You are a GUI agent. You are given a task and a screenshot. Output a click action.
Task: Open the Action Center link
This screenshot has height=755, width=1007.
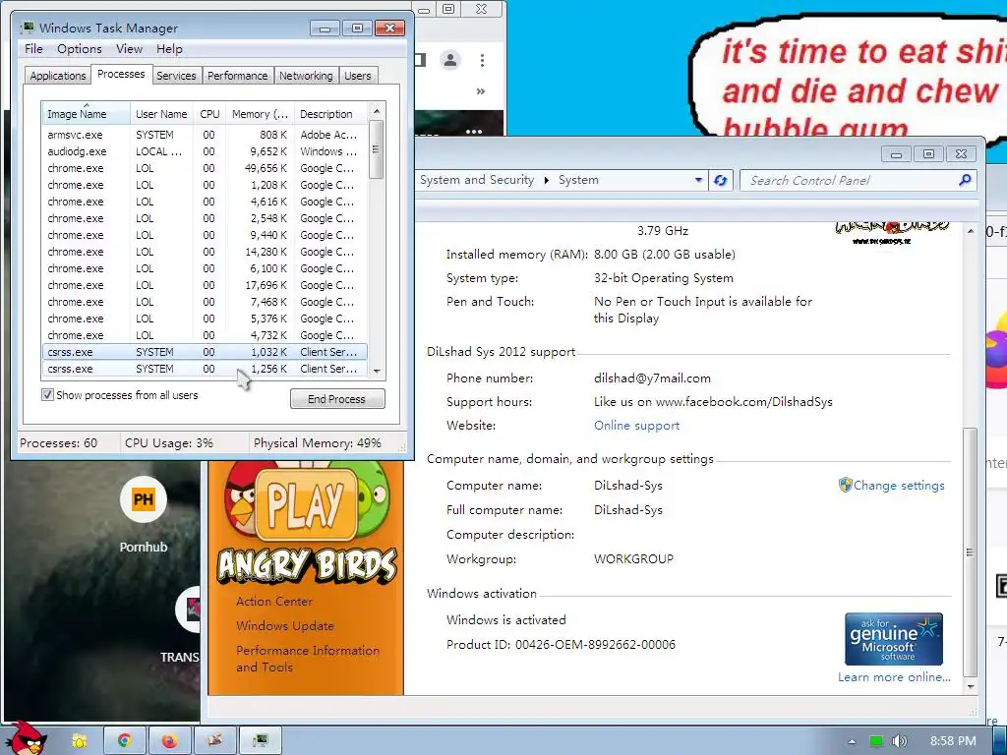(x=274, y=601)
